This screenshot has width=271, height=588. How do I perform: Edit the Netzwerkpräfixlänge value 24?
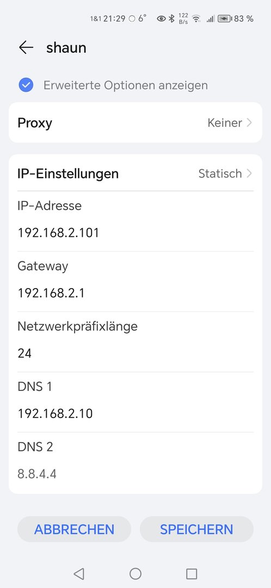(135, 353)
